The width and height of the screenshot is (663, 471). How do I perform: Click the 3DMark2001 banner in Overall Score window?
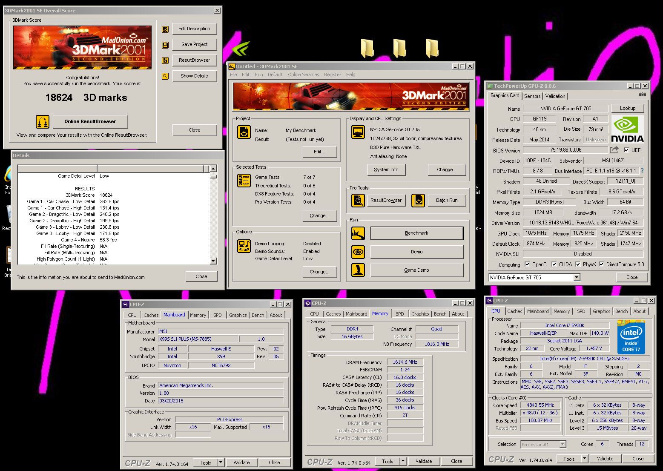(82, 47)
